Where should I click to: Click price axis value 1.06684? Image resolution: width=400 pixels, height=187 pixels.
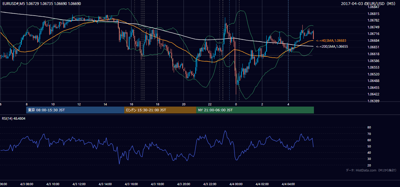(373, 41)
